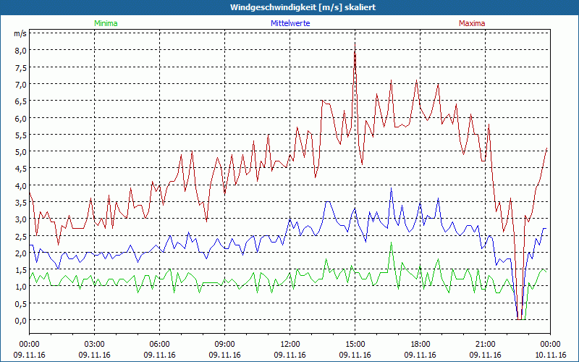Click the red Maxima peak near 15:00
The image size is (579, 362).
coord(355,45)
